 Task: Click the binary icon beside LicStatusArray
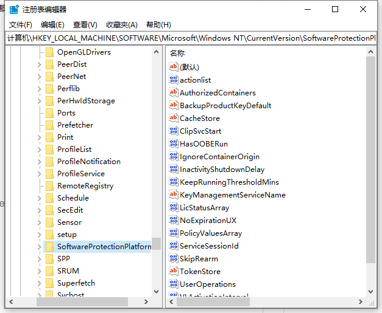pyautogui.click(x=174, y=207)
